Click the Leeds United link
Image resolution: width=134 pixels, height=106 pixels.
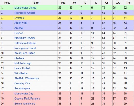pos(22,68)
